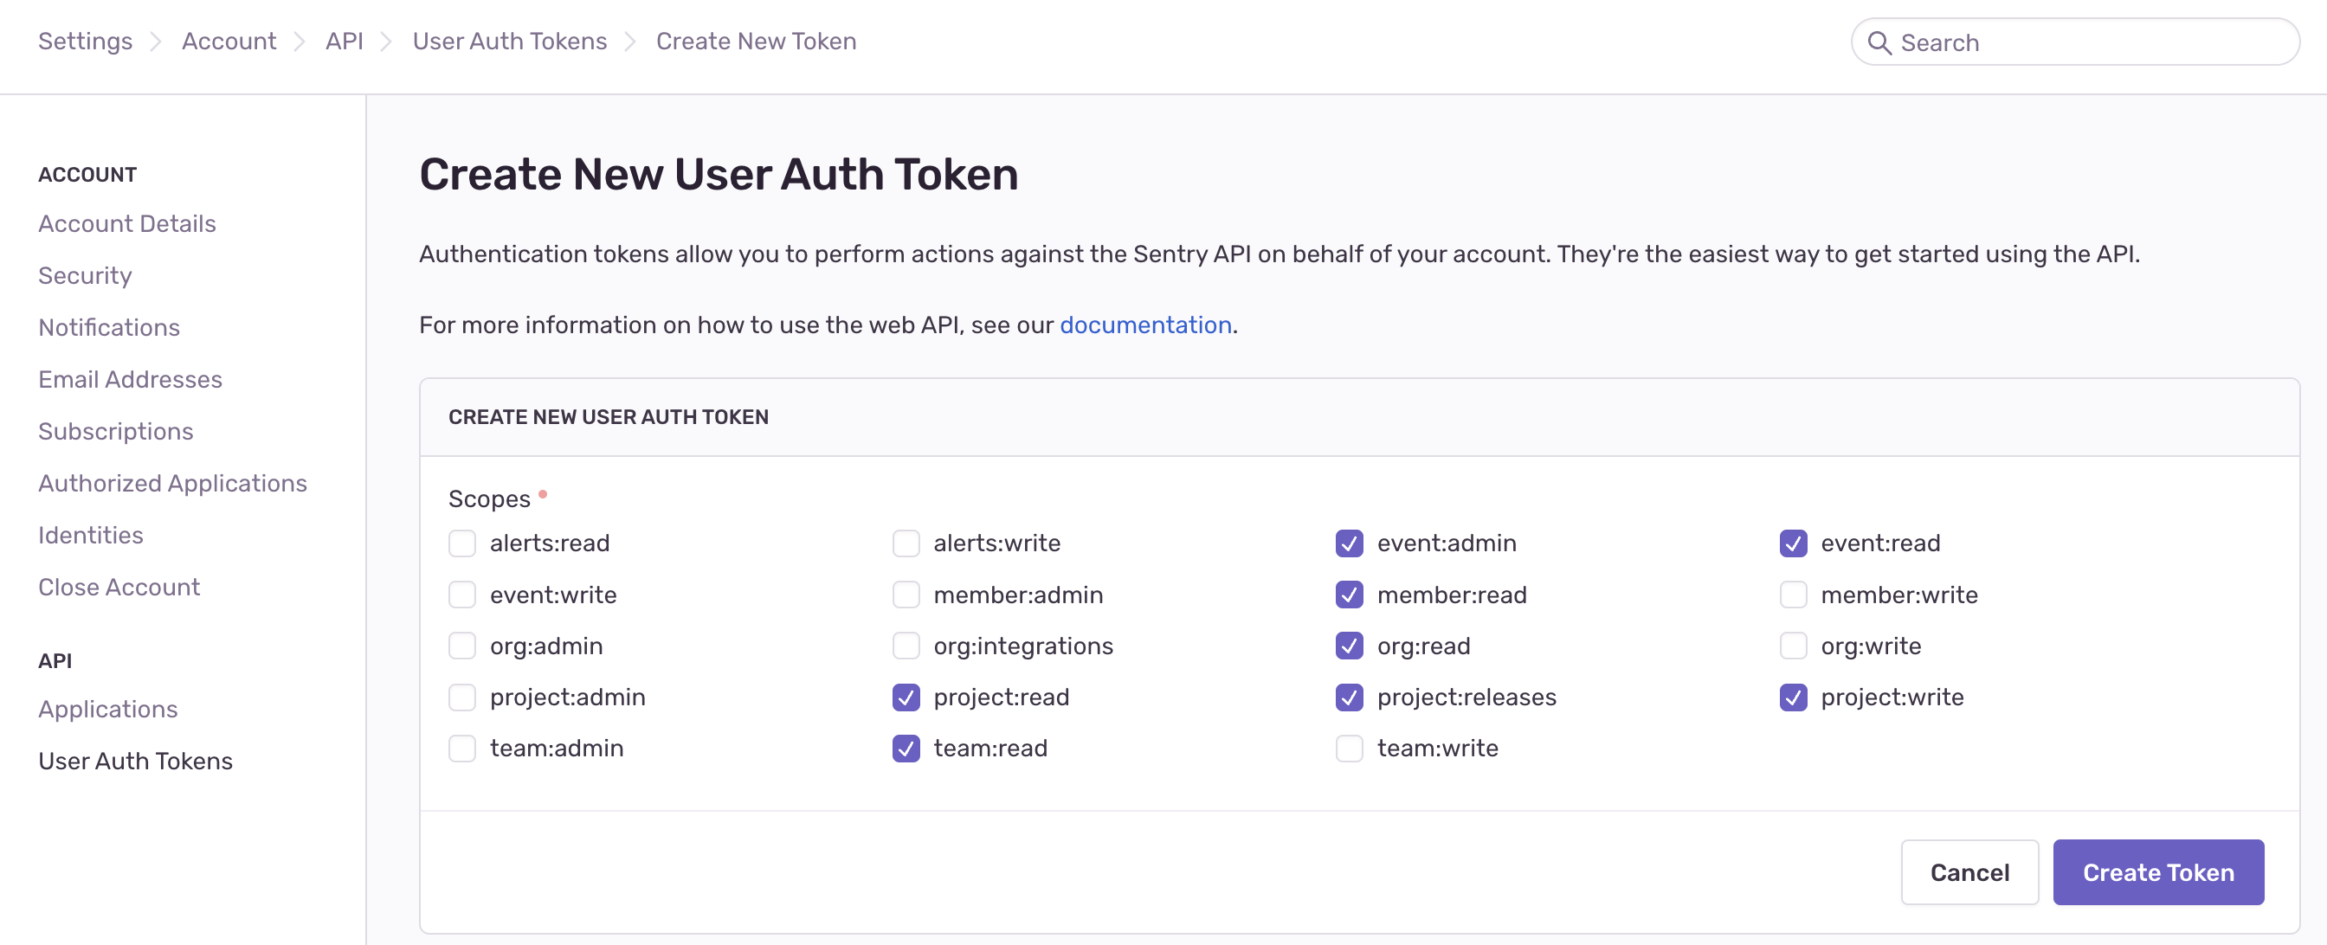
Task: Open Security in the account sidebar
Action: point(85,275)
